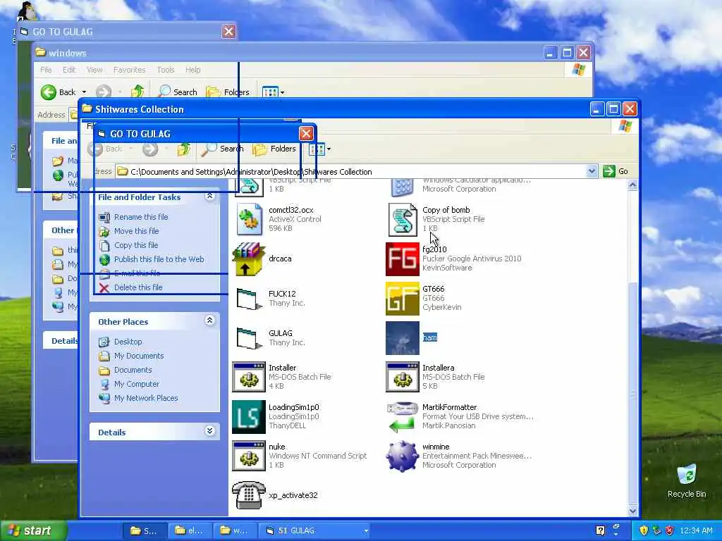Image resolution: width=722 pixels, height=541 pixels.
Task: Open Documents in Other Places
Action: click(133, 371)
